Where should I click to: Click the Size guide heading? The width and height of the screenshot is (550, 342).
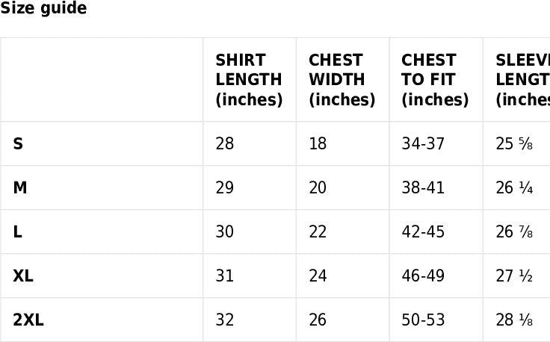click(43, 9)
